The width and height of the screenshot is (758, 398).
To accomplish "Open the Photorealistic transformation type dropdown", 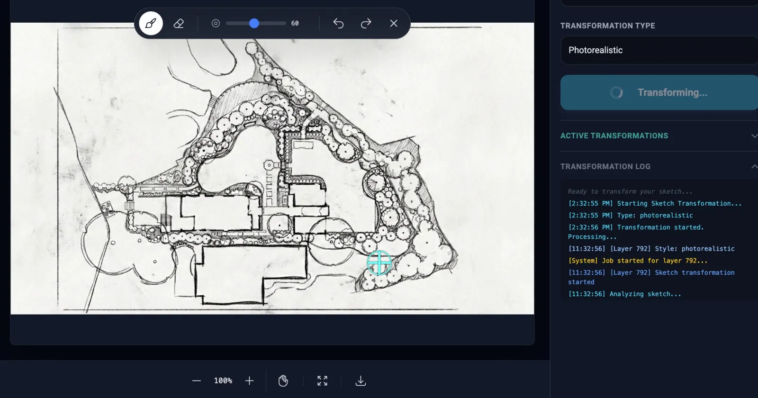I will pos(659,50).
